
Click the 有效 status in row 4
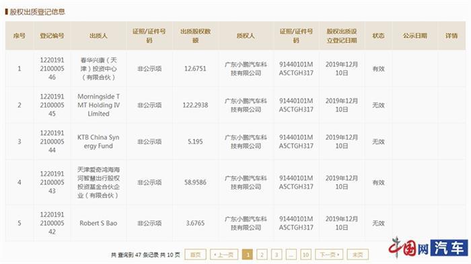click(x=378, y=183)
